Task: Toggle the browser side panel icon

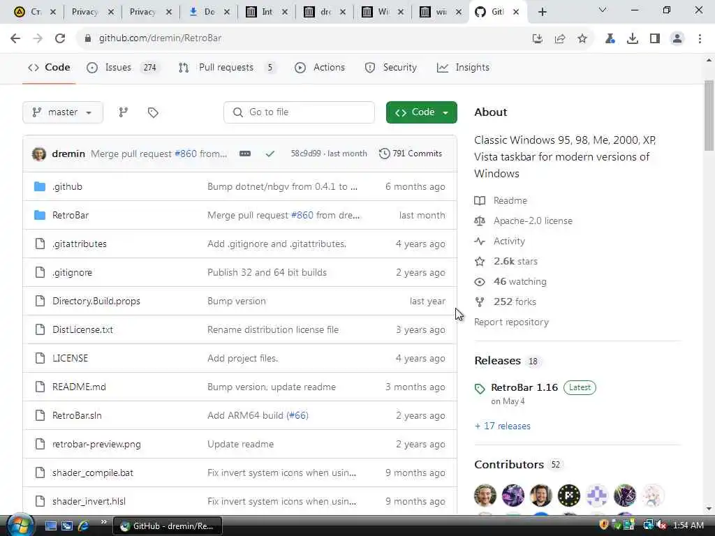Action: tap(655, 39)
